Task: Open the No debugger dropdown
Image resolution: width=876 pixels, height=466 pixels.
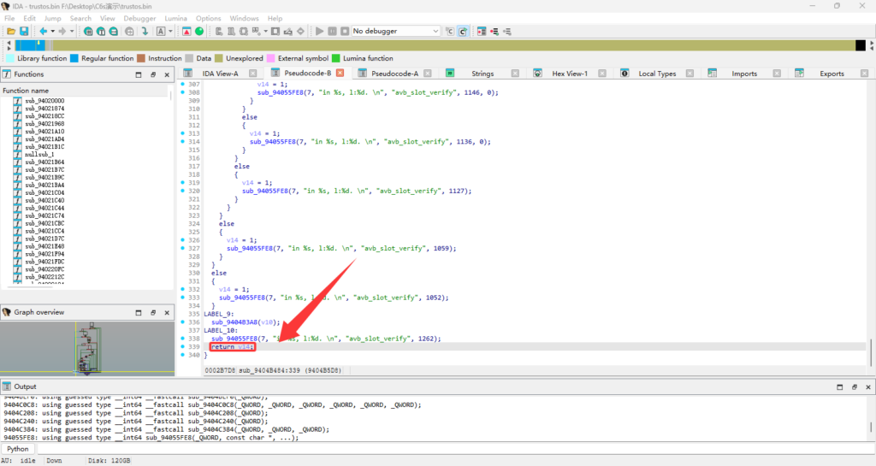Action: pos(394,32)
